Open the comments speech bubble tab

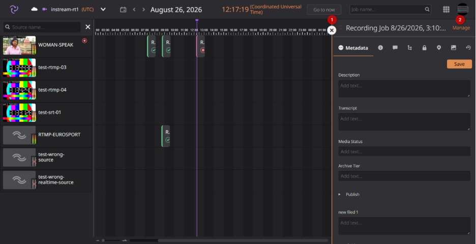coord(395,48)
